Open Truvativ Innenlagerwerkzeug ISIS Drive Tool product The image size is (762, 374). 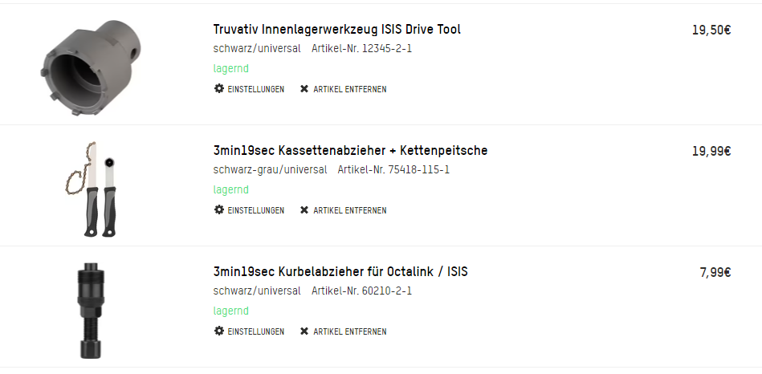[336, 30]
